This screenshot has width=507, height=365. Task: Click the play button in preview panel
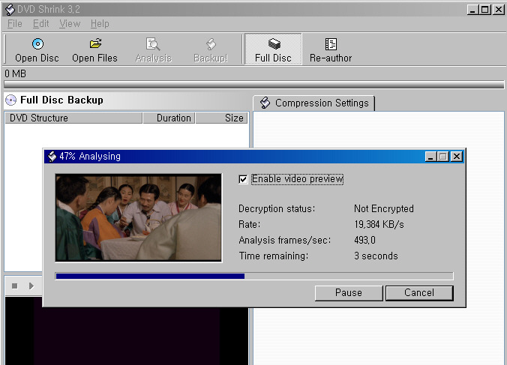pos(31,286)
